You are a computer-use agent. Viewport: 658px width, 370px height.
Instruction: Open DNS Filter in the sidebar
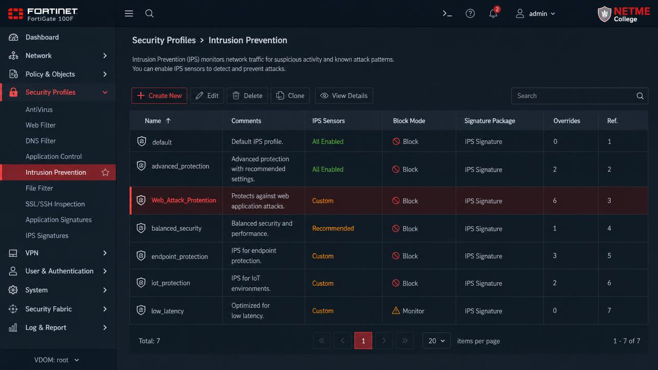[41, 141]
